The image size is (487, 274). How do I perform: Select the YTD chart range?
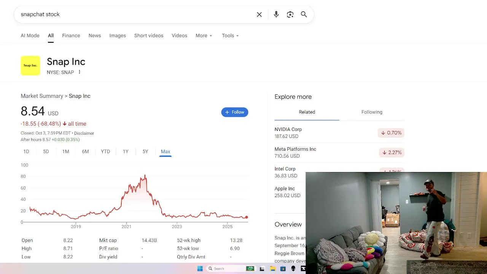coord(105,151)
